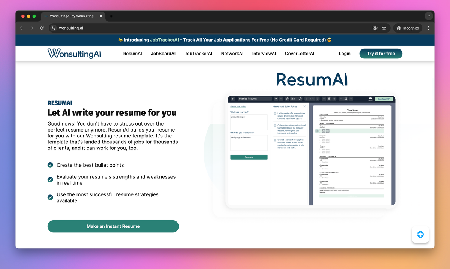The image size is (450, 269).
Task: Expand the tab search dropdown arrow
Action: [429, 16]
